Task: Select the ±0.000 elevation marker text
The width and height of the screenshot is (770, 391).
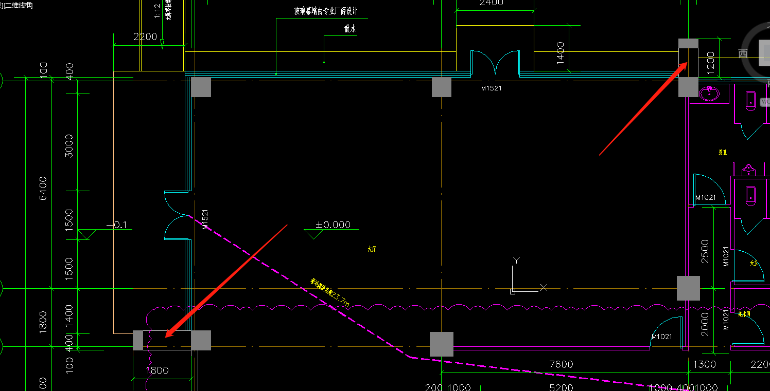Action: pyautogui.click(x=333, y=225)
